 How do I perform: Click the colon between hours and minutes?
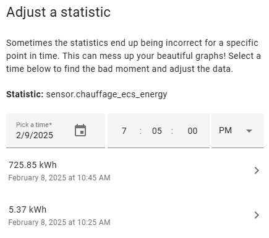coord(140,131)
